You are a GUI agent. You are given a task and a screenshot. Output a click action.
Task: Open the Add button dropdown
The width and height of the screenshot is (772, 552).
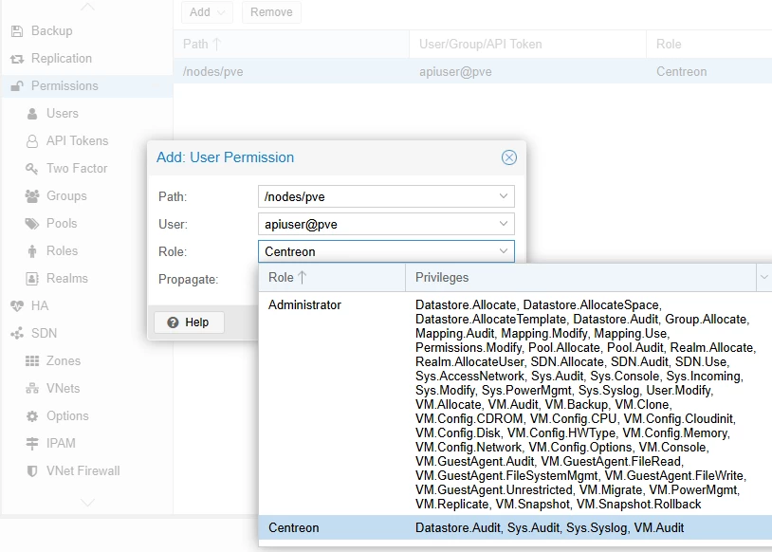[221, 12]
